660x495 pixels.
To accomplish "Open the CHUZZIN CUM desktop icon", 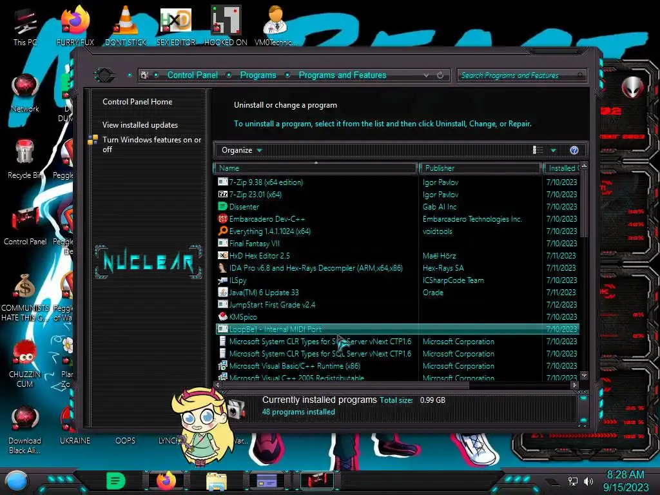I will pos(25,364).
